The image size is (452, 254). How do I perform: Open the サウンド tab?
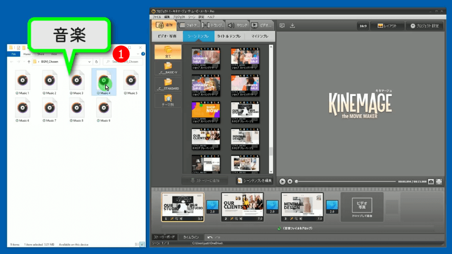tap(237, 25)
